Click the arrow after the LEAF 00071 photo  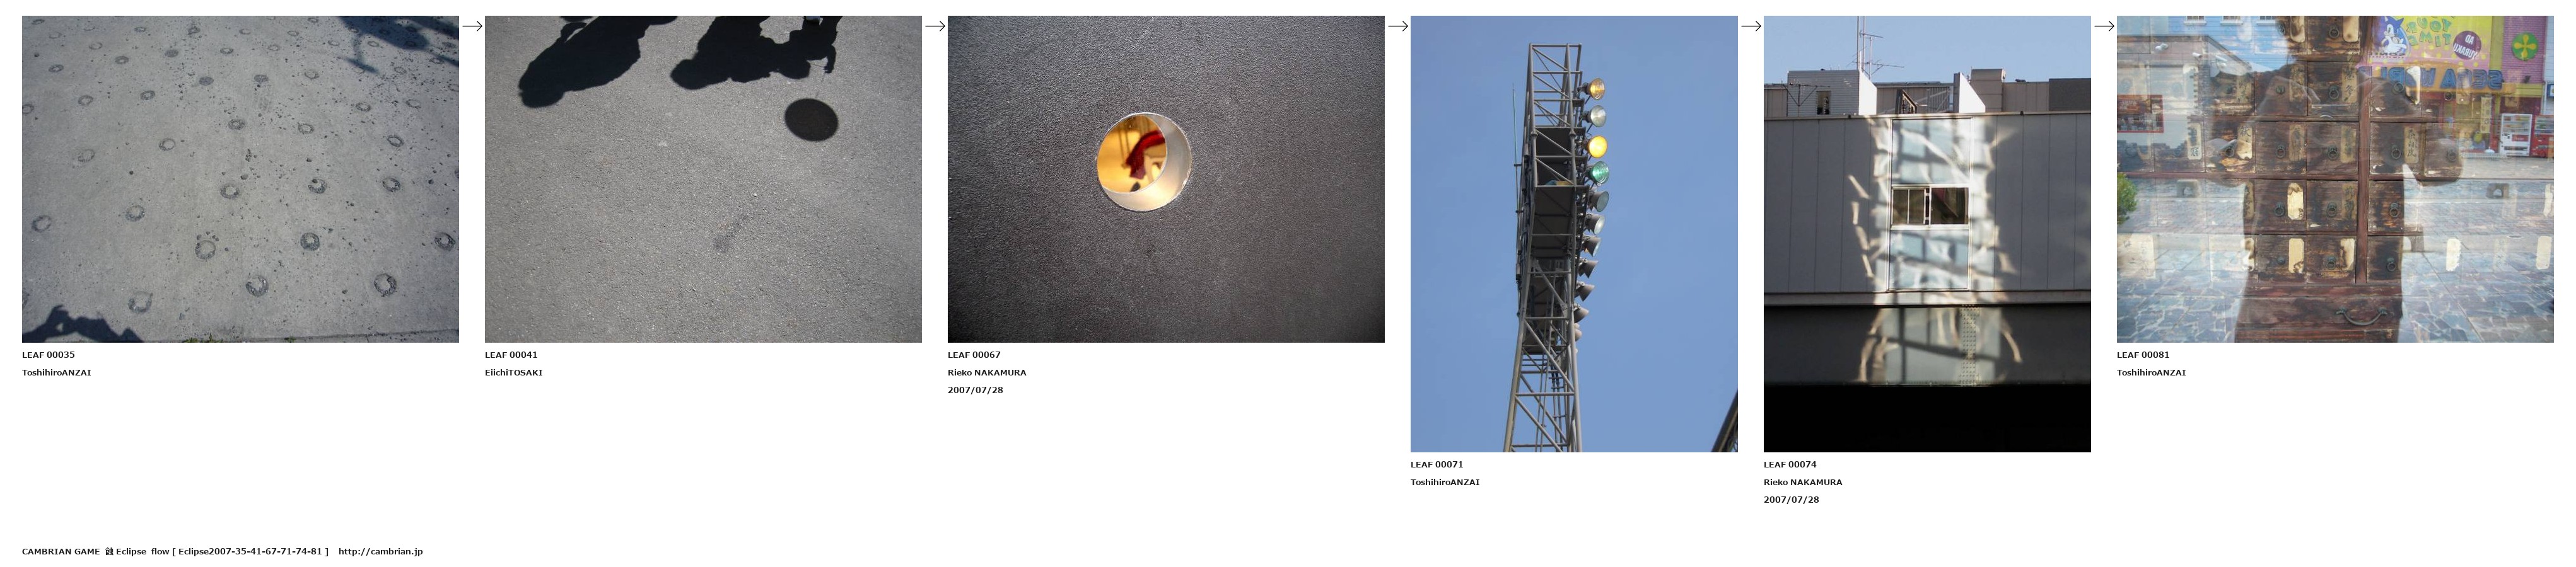1751,26
